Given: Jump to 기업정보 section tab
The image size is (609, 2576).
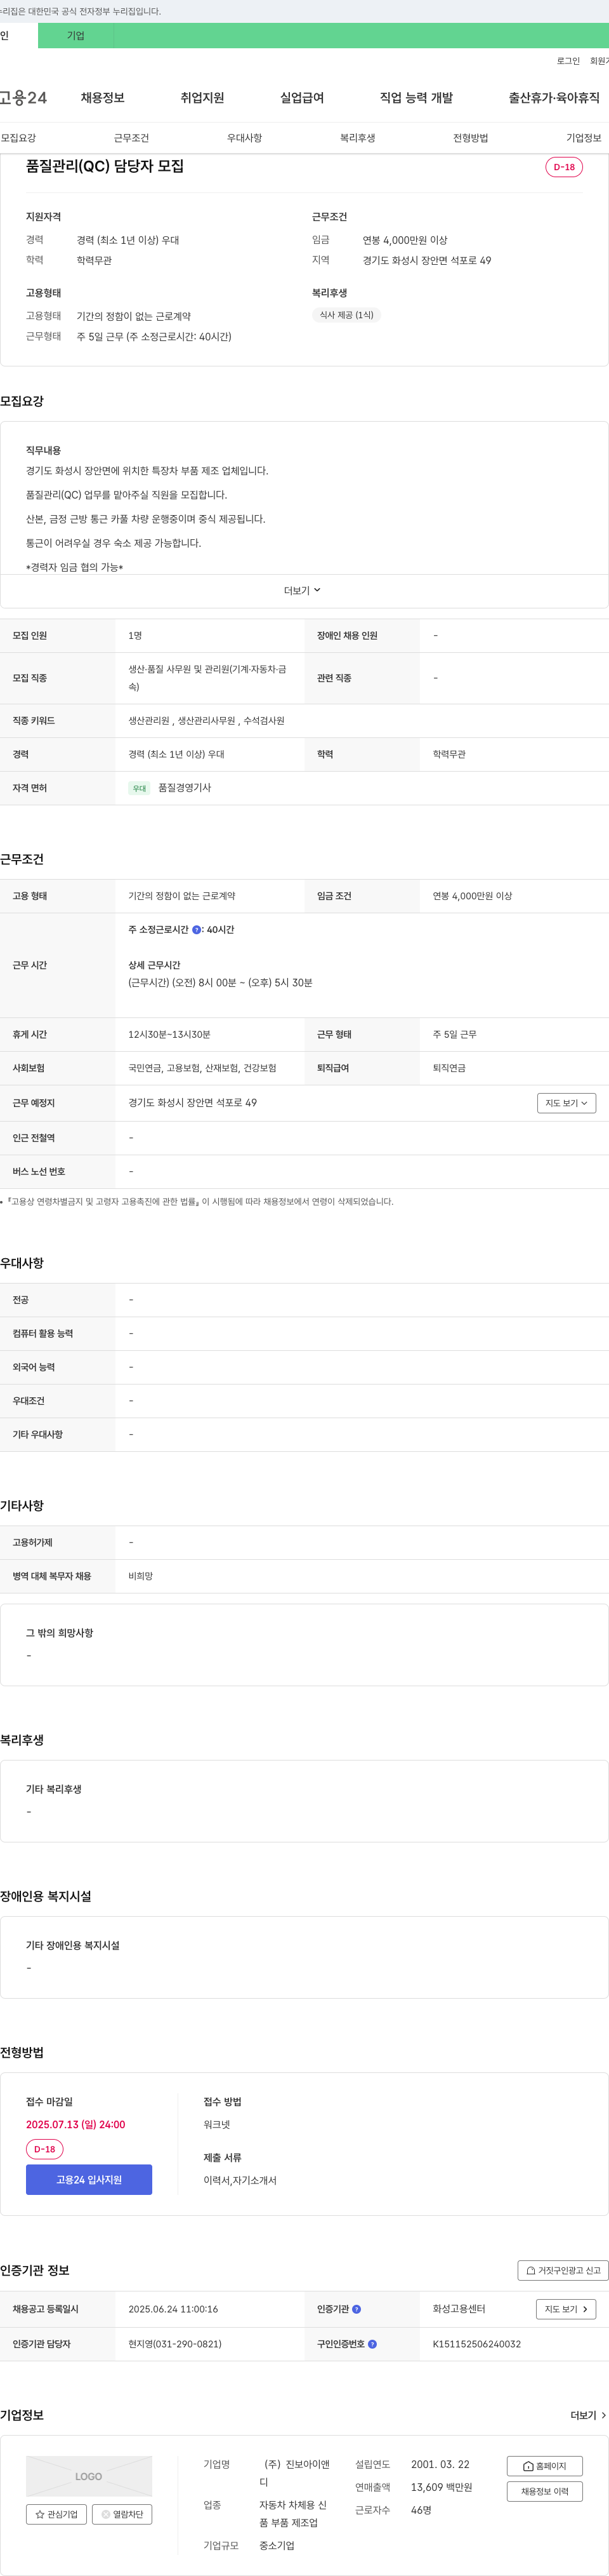Looking at the screenshot, I should pyautogui.click(x=584, y=138).
